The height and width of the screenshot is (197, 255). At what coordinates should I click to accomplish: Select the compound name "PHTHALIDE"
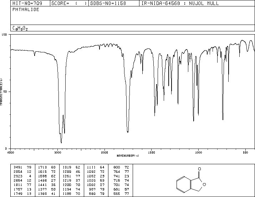26,10
